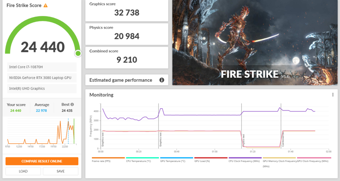Click the green indicator dot on score gauge

coord(78,53)
